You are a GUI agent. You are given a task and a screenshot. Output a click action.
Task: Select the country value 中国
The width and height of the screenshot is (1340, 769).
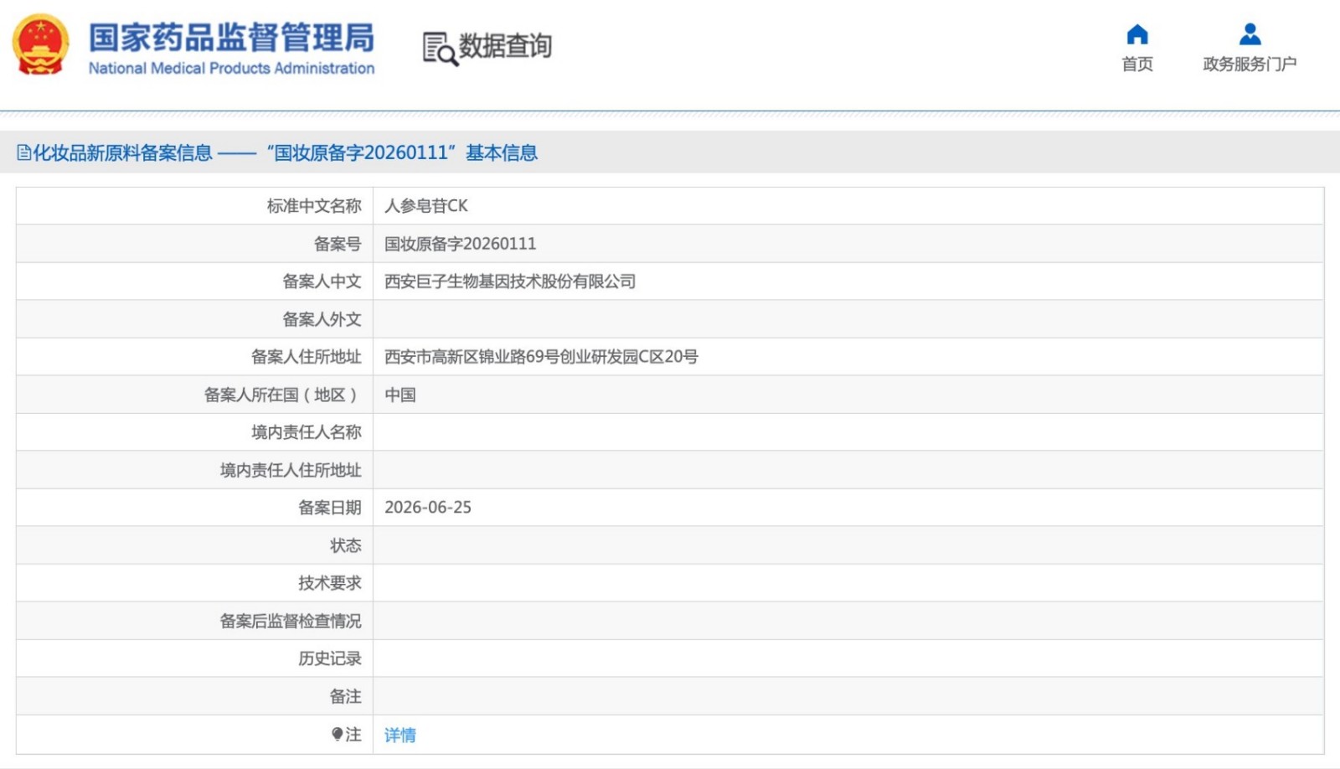(x=399, y=395)
